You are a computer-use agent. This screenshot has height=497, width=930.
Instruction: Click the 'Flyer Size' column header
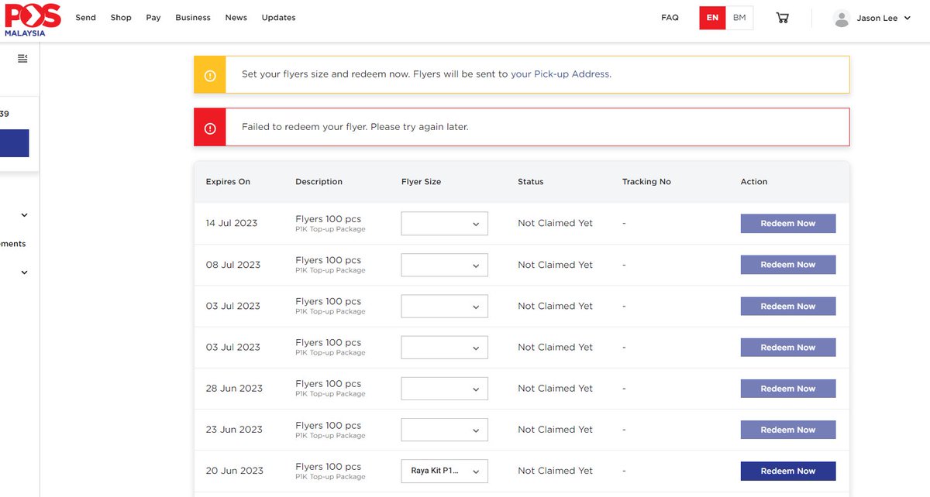(421, 182)
